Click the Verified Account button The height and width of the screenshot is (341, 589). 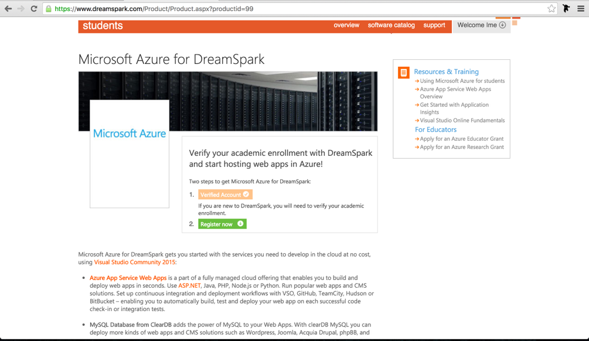point(225,195)
